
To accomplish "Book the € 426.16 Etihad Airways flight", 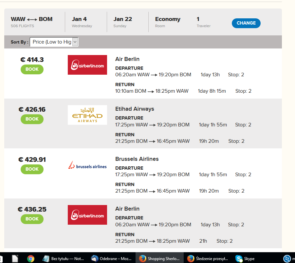I will tap(32, 119).
